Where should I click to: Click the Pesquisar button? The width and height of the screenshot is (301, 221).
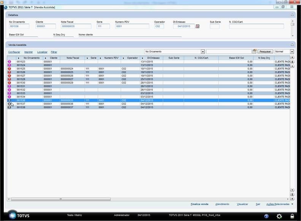tap(265, 52)
